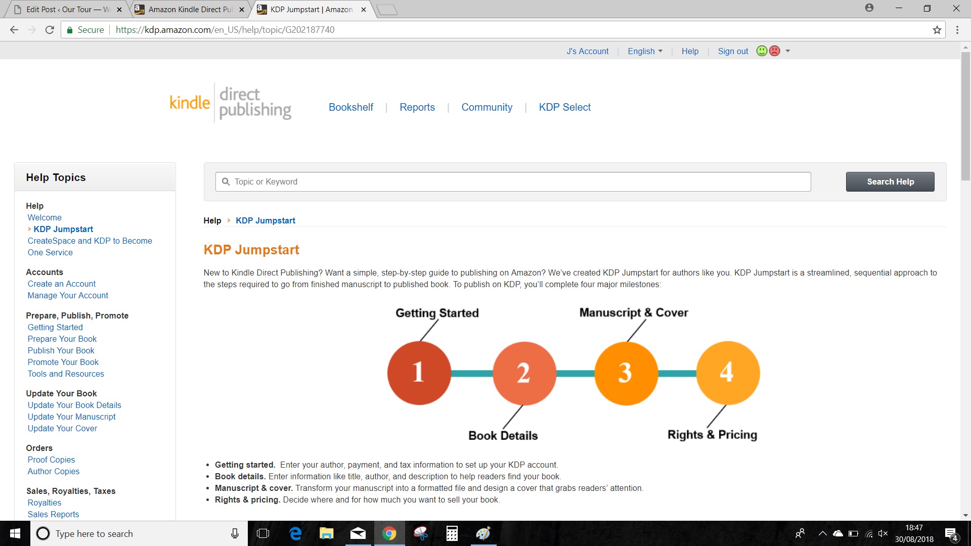Click the vertical page scrollbar
Viewport: 971px width, 546px height.
tap(965, 116)
